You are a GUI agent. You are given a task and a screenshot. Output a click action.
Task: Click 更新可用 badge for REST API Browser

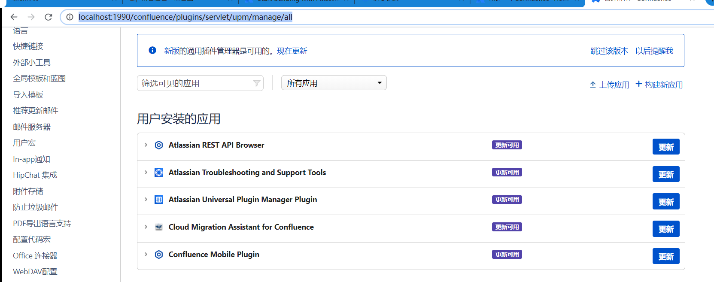pos(507,145)
